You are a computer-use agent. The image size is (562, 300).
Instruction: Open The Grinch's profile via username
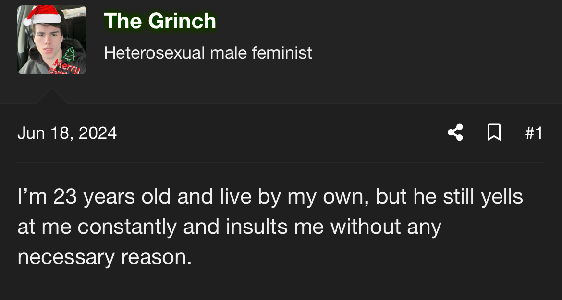click(x=160, y=21)
